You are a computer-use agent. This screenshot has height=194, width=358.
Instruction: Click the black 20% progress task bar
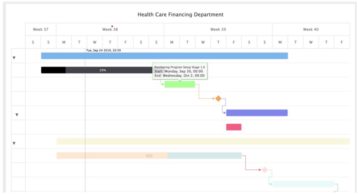[x=96, y=70]
